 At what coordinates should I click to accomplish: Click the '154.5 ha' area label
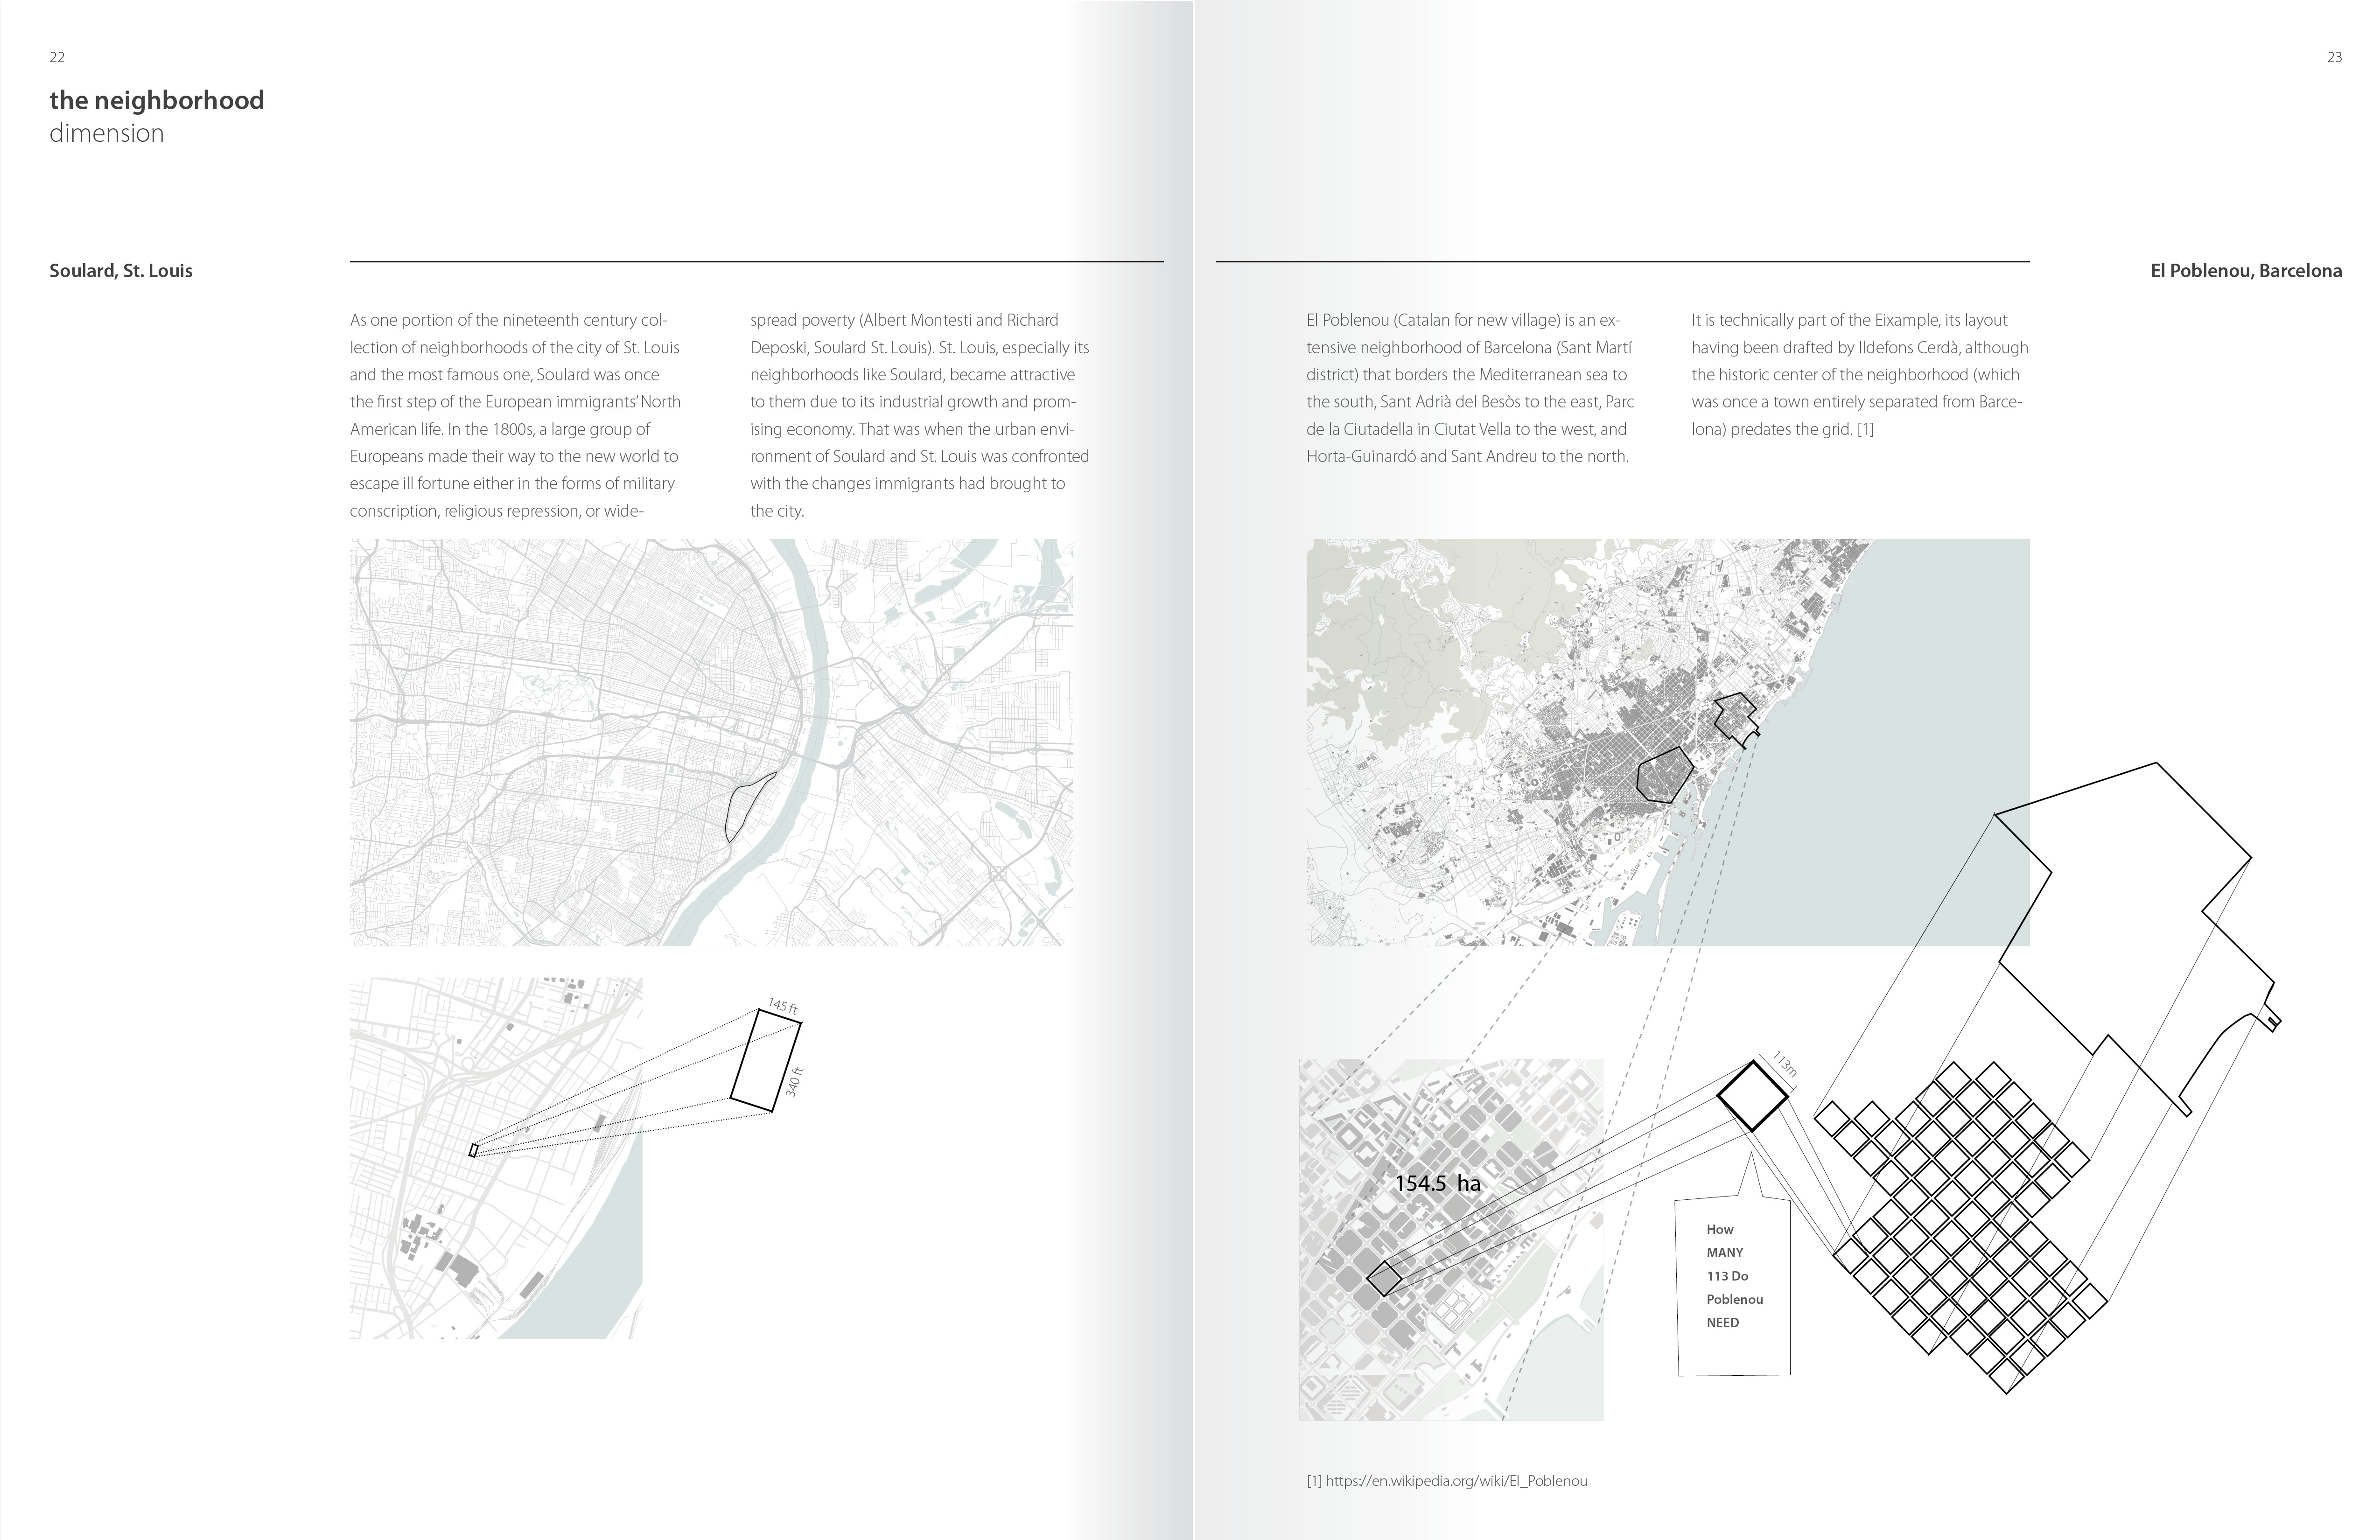click(x=1437, y=1184)
